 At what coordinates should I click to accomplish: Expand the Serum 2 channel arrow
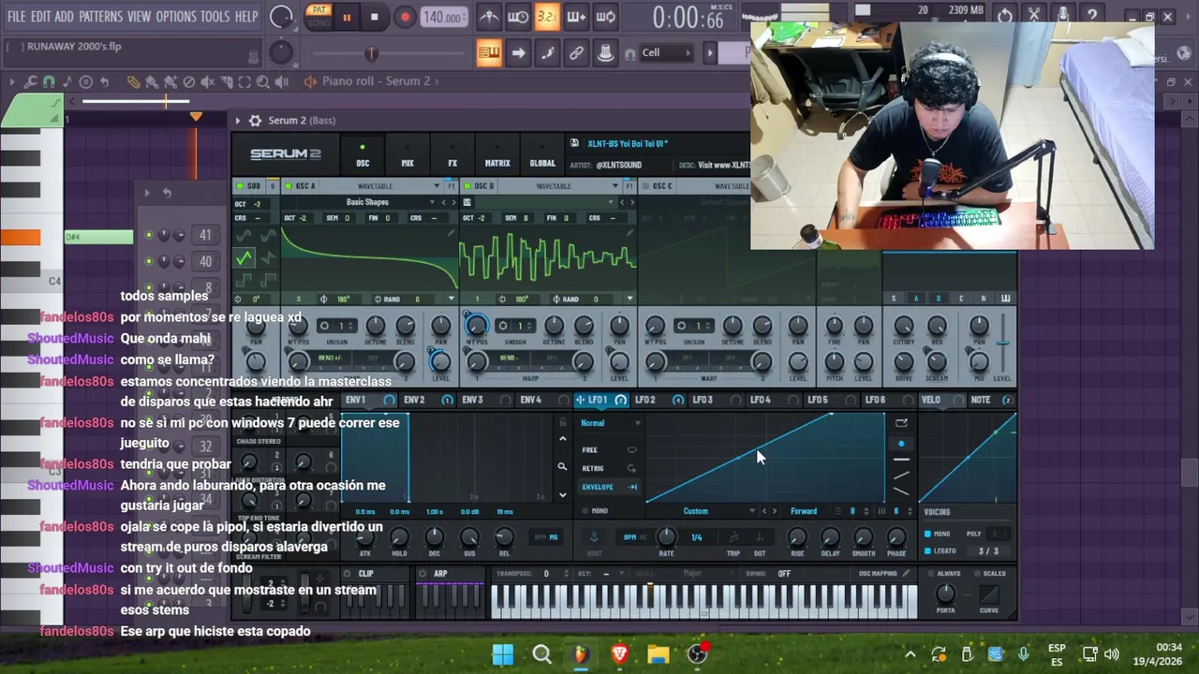tap(238, 120)
